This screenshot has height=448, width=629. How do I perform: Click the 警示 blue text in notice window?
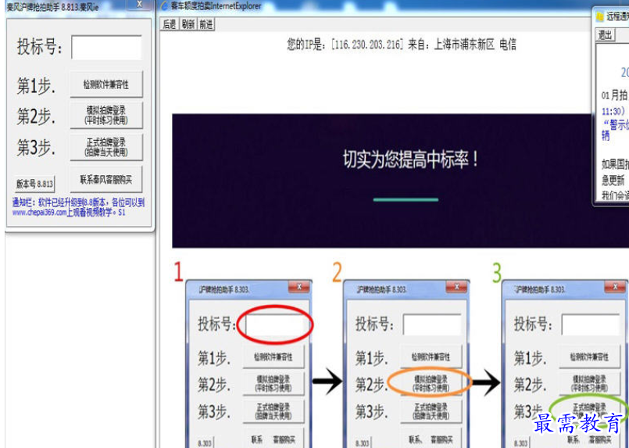[x=616, y=124]
